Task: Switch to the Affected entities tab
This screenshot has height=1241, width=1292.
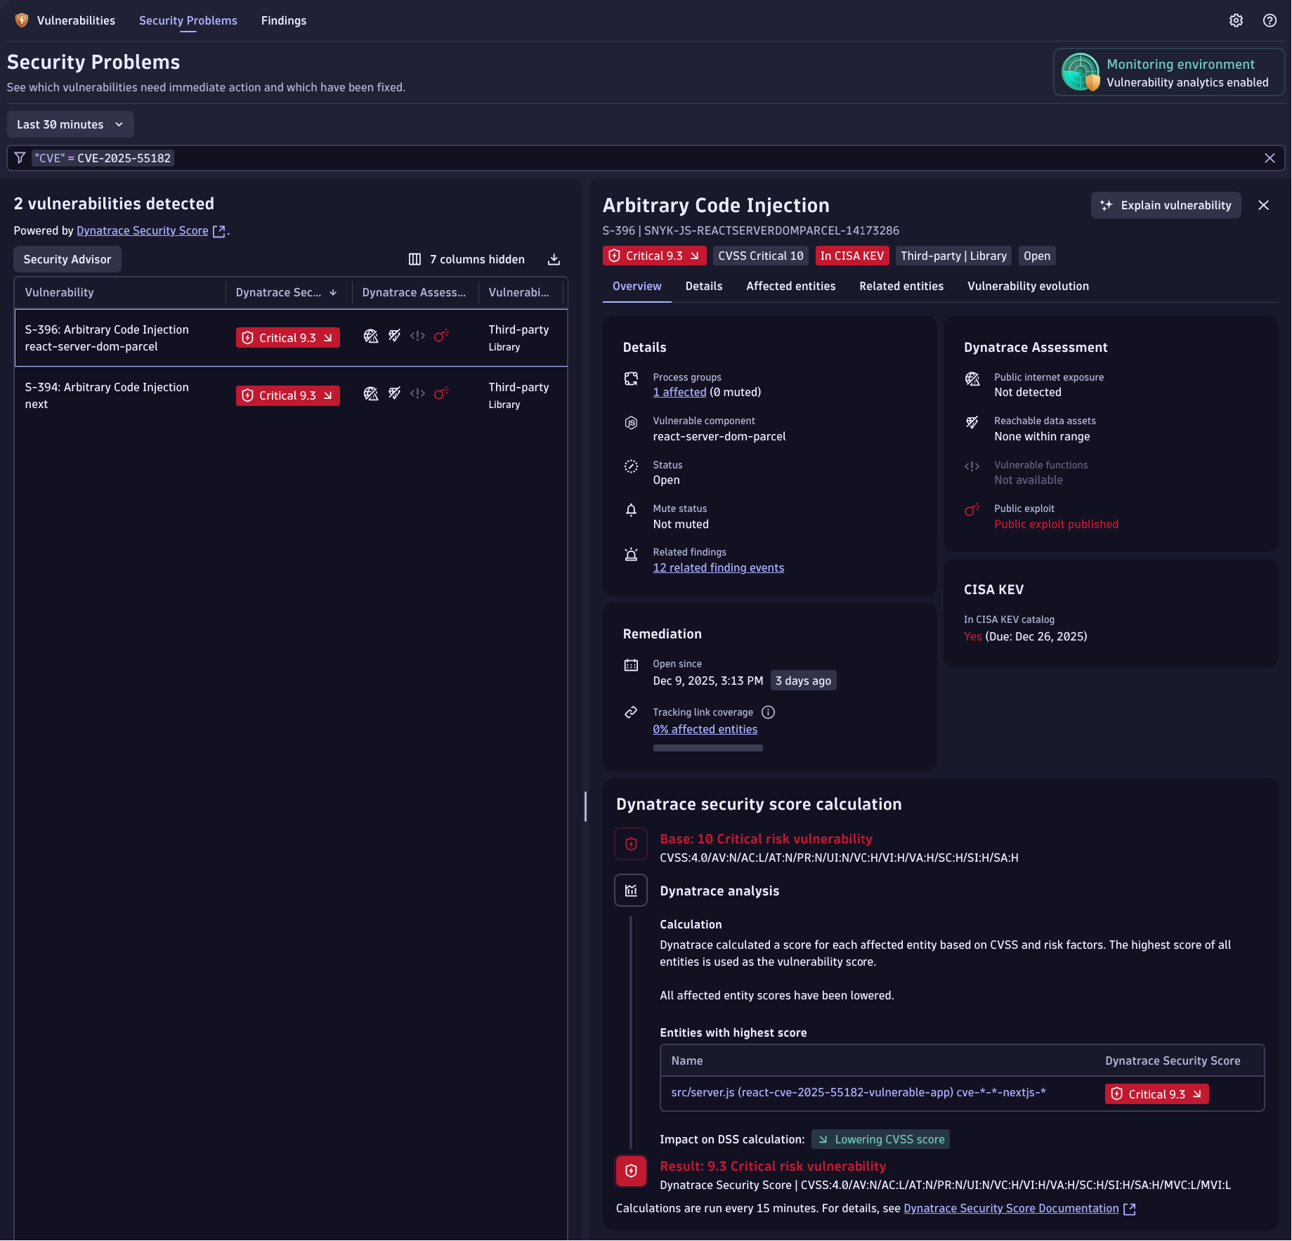Action: (790, 286)
